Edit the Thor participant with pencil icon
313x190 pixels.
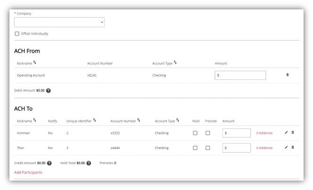click(x=286, y=147)
